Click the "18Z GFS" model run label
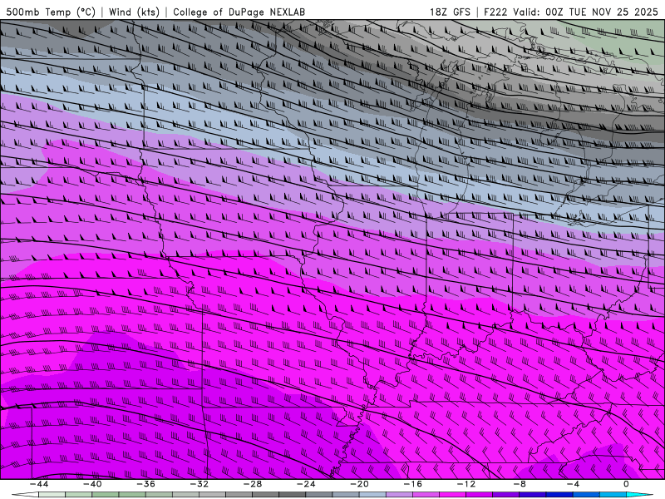665x499 pixels. 450,12
